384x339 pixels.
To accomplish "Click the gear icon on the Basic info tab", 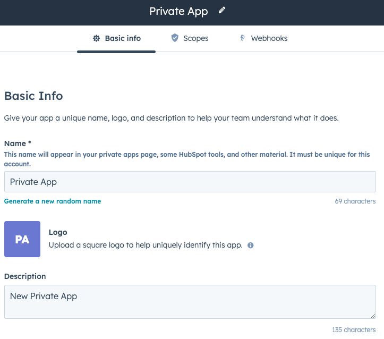I will (96, 38).
